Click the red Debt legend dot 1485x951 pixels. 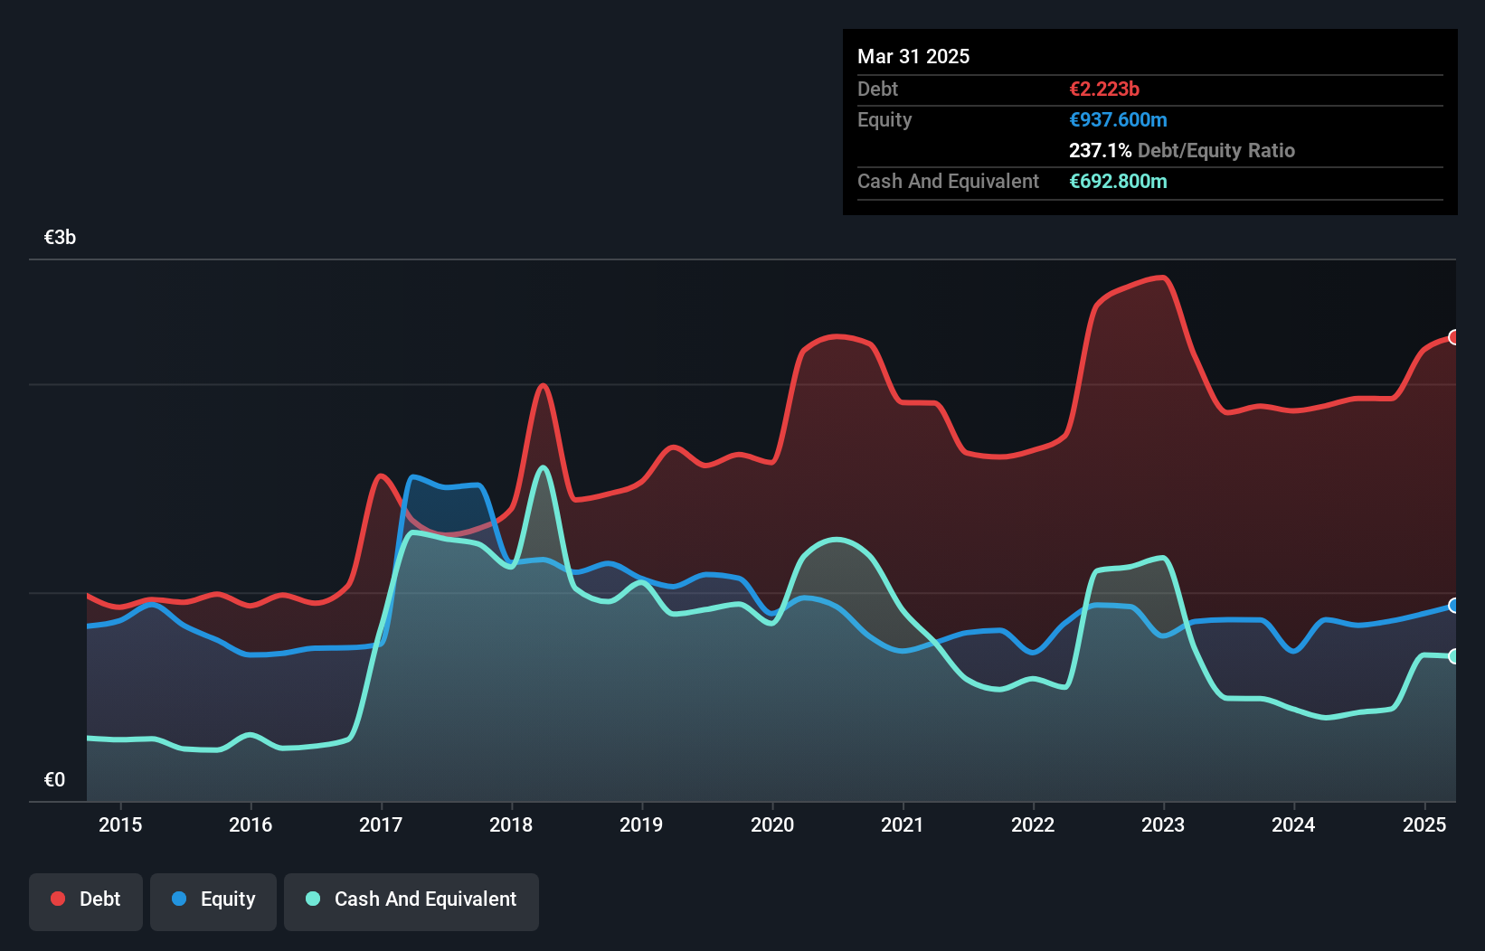click(58, 899)
